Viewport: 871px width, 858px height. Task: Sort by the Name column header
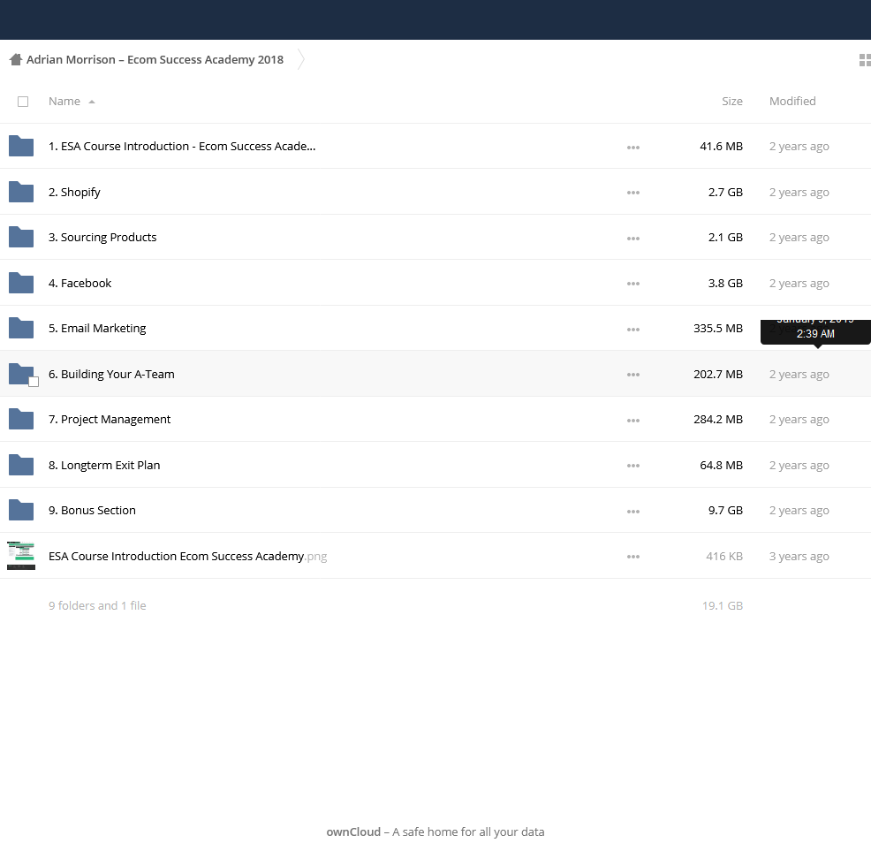click(x=64, y=101)
